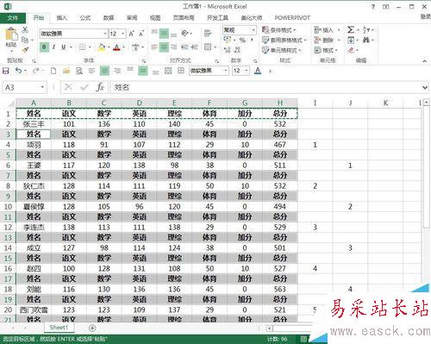Image resolution: width=431 pixels, height=344 pixels.
Task: Toggle Center horizontal alignment in the ribbon
Action: pos(164,47)
